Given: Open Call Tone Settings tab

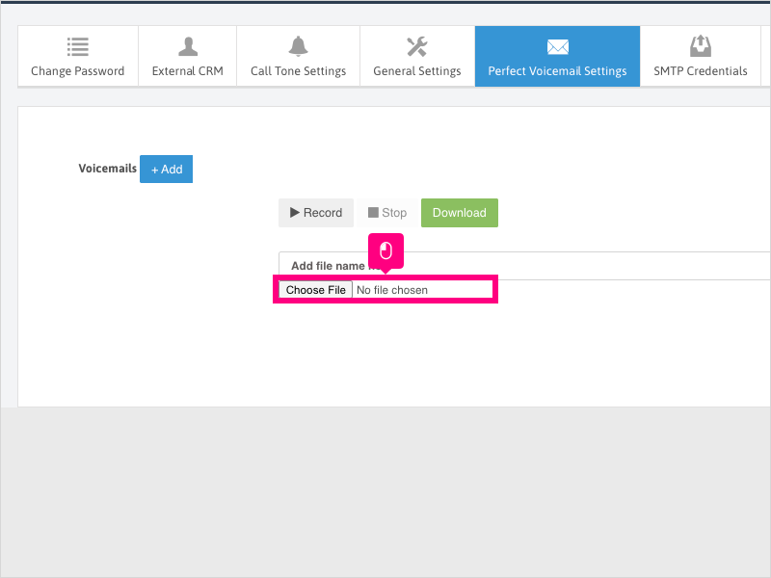Looking at the screenshot, I should (x=298, y=56).
